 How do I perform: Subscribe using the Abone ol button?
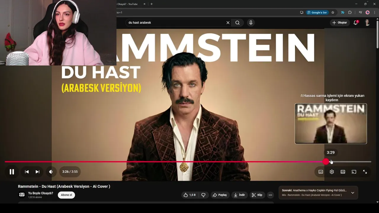pos(66,195)
